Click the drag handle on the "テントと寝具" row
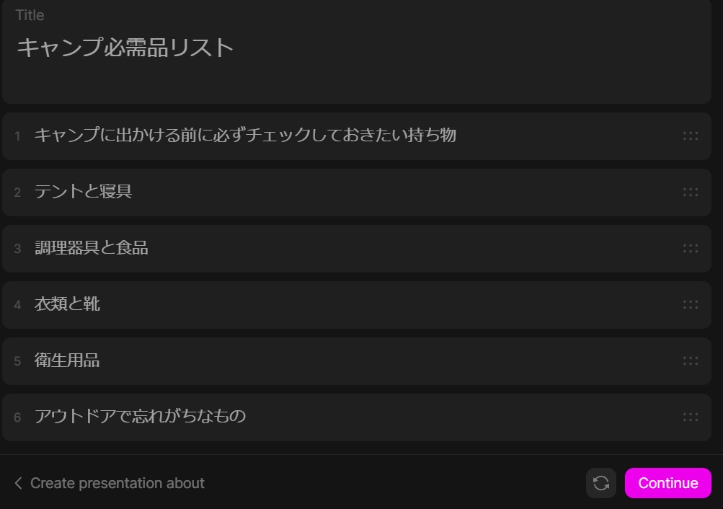Image resolution: width=723 pixels, height=509 pixels. point(691,192)
